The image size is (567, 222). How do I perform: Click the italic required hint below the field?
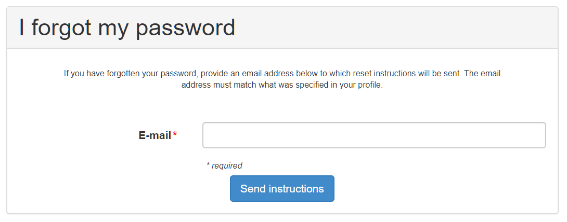(x=224, y=166)
